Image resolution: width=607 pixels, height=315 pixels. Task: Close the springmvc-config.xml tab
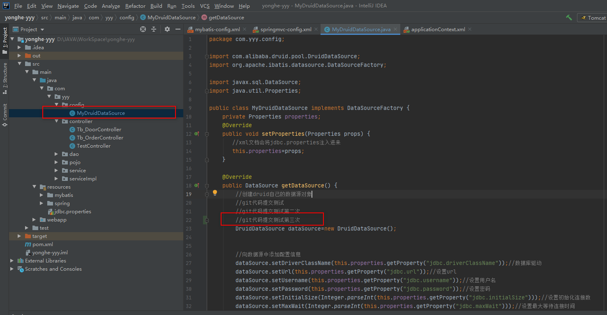pyautogui.click(x=316, y=30)
